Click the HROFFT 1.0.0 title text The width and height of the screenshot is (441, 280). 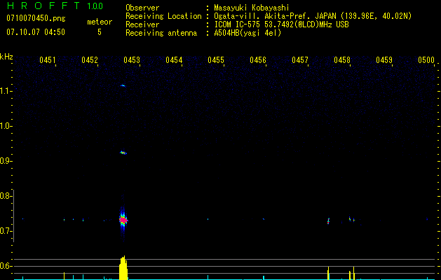pyautogui.click(x=55, y=6)
